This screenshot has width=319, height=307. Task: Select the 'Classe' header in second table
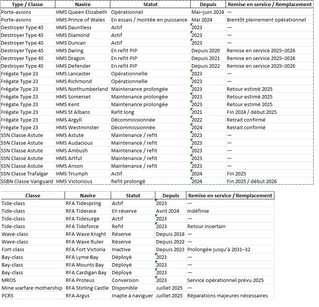pos(33,196)
